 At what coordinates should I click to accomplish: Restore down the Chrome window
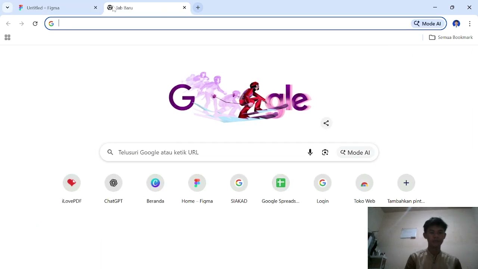pyautogui.click(x=452, y=7)
